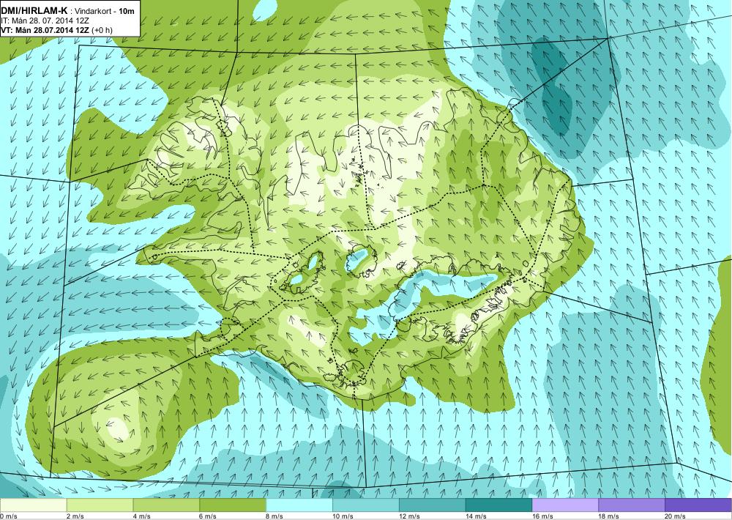This screenshot has width=732, height=520.
Task: Click the 6–8 m/s dark green swatch
Action: click(x=233, y=505)
